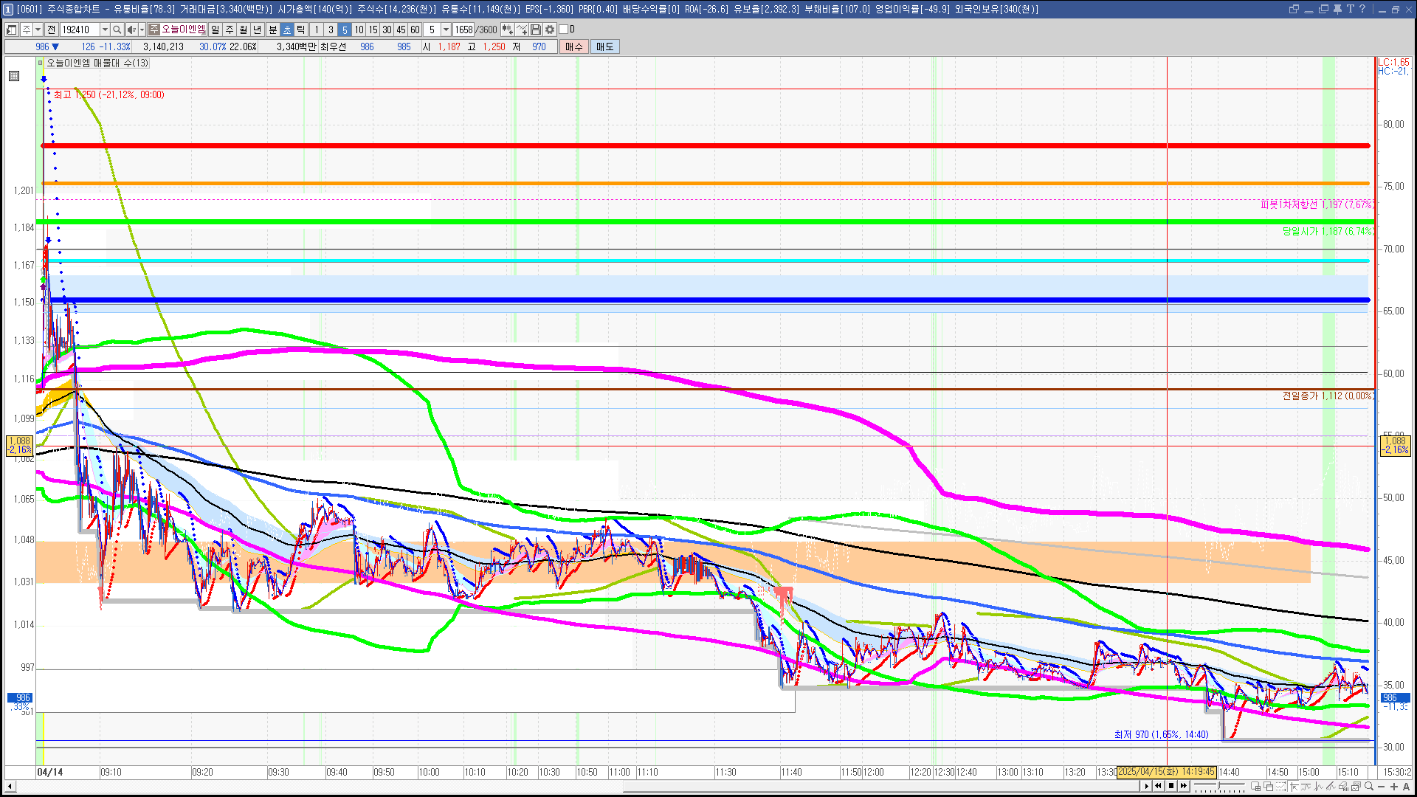Click the 매수 buy button

pyautogui.click(x=574, y=46)
